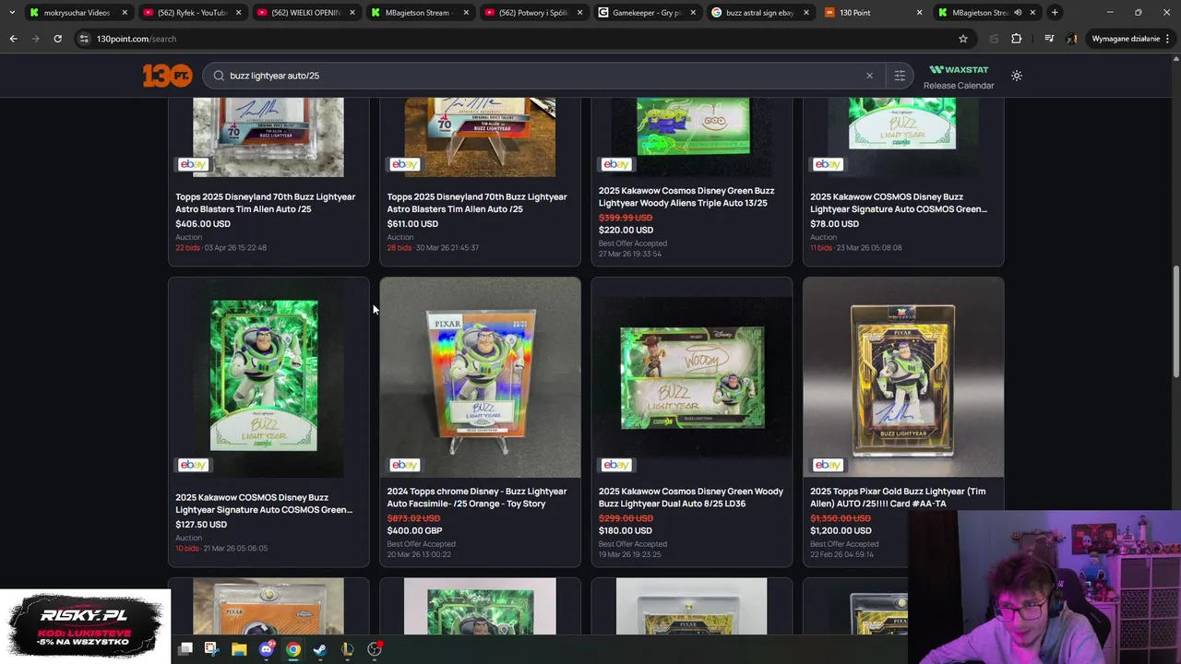Click eBay badge on $127.50 listing
1181x664 pixels.
pyautogui.click(x=193, y=465)
